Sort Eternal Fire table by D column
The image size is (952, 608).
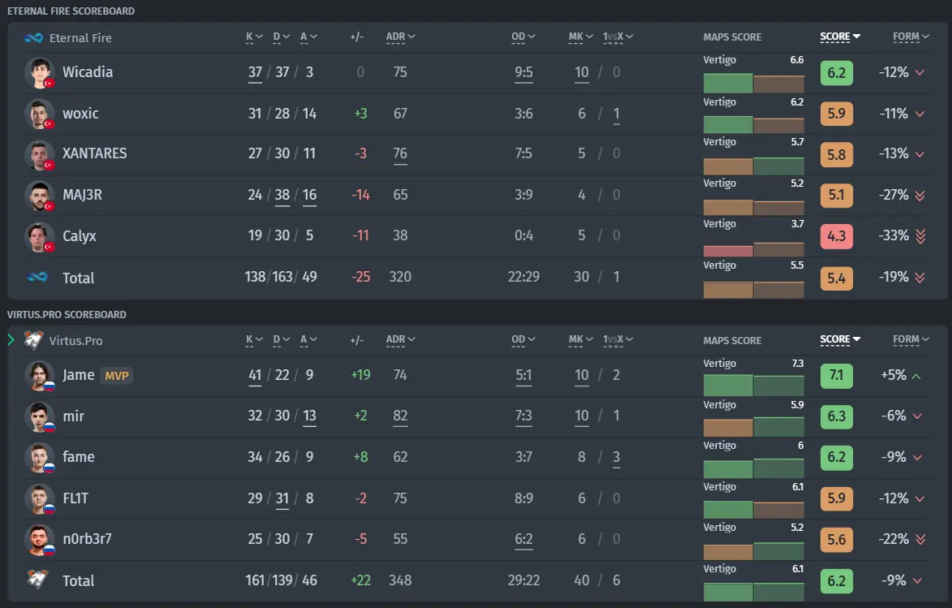(281, 37)
